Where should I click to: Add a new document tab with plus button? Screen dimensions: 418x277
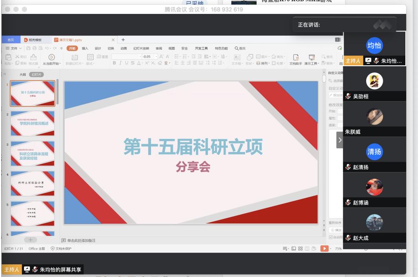click(x=123, y=40)
